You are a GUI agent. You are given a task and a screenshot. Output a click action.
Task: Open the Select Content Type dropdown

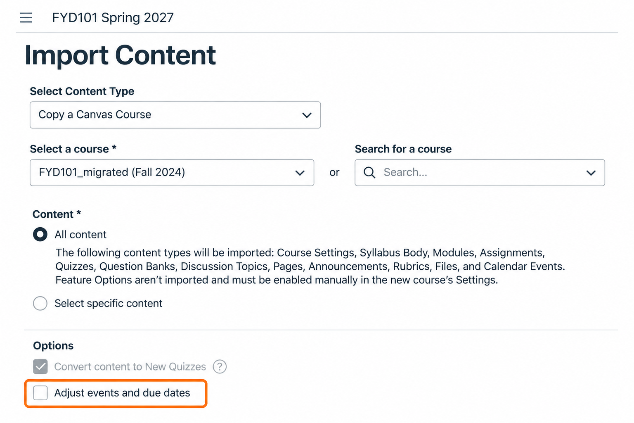(x=175, y=115)
